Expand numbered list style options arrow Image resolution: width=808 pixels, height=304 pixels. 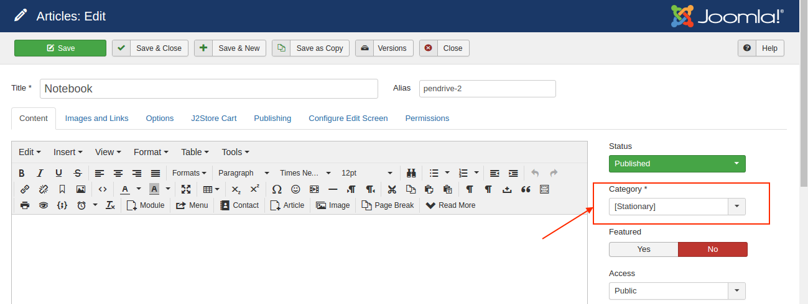pos(476,173)
